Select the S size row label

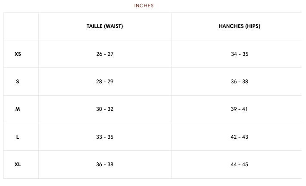[18, 82]
